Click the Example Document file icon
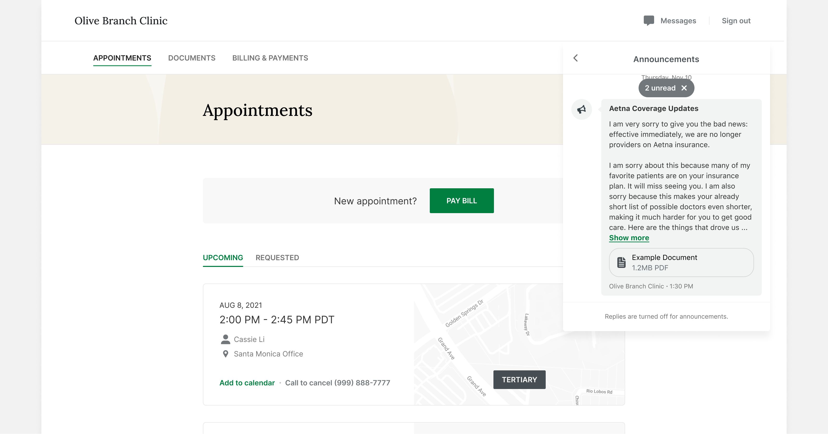 (621, 263)
